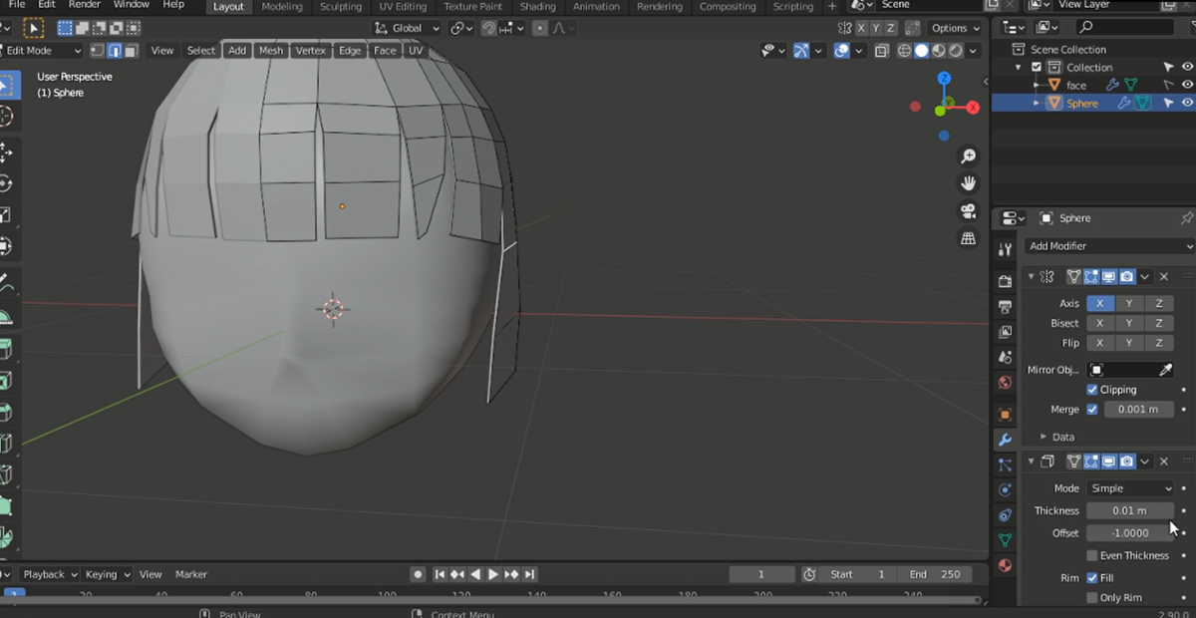Open Object Properties orange square tab
1196x618 pixels.
(x=1005, y=415)
